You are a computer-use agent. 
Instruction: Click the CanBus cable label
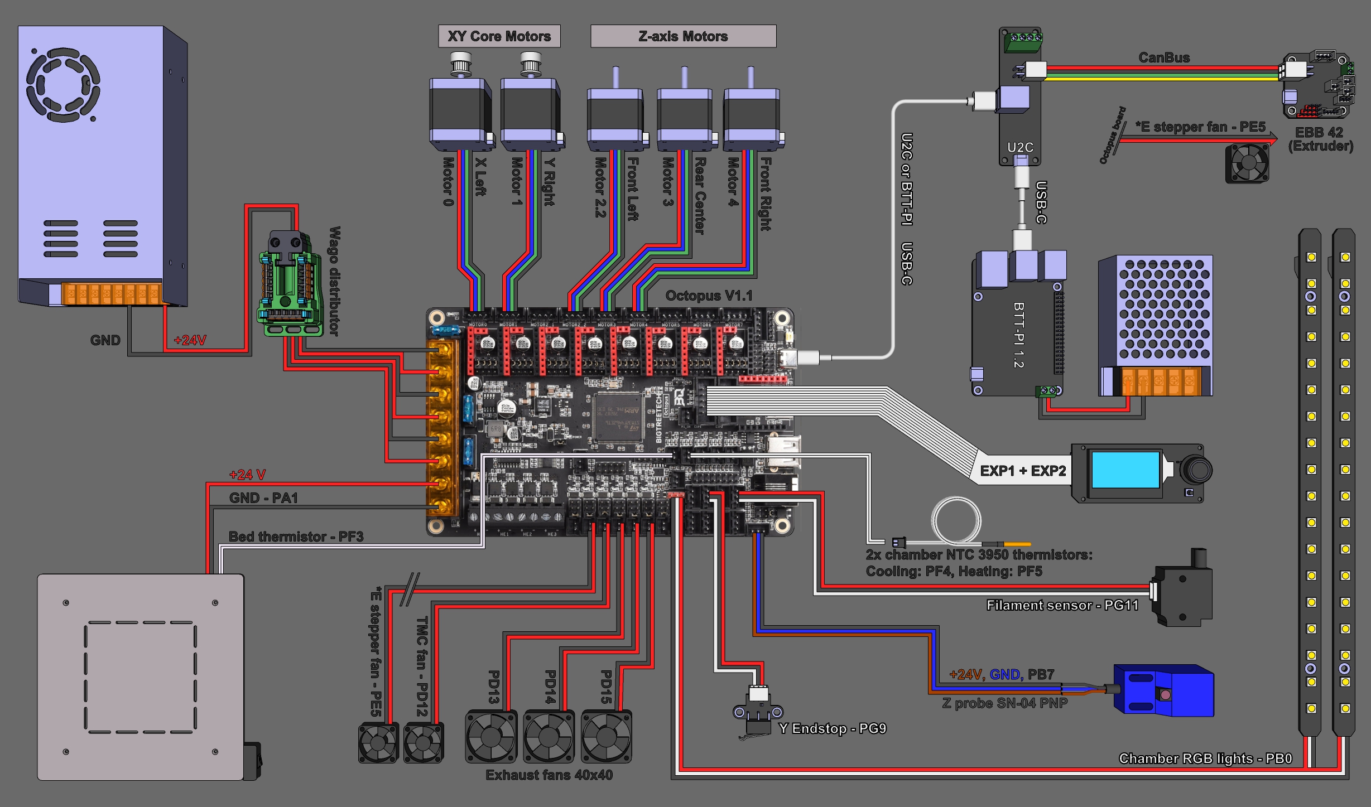pos(1164,57)
